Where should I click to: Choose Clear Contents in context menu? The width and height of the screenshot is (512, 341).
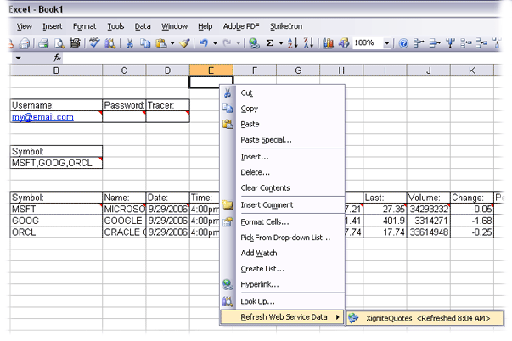point(283,188)
